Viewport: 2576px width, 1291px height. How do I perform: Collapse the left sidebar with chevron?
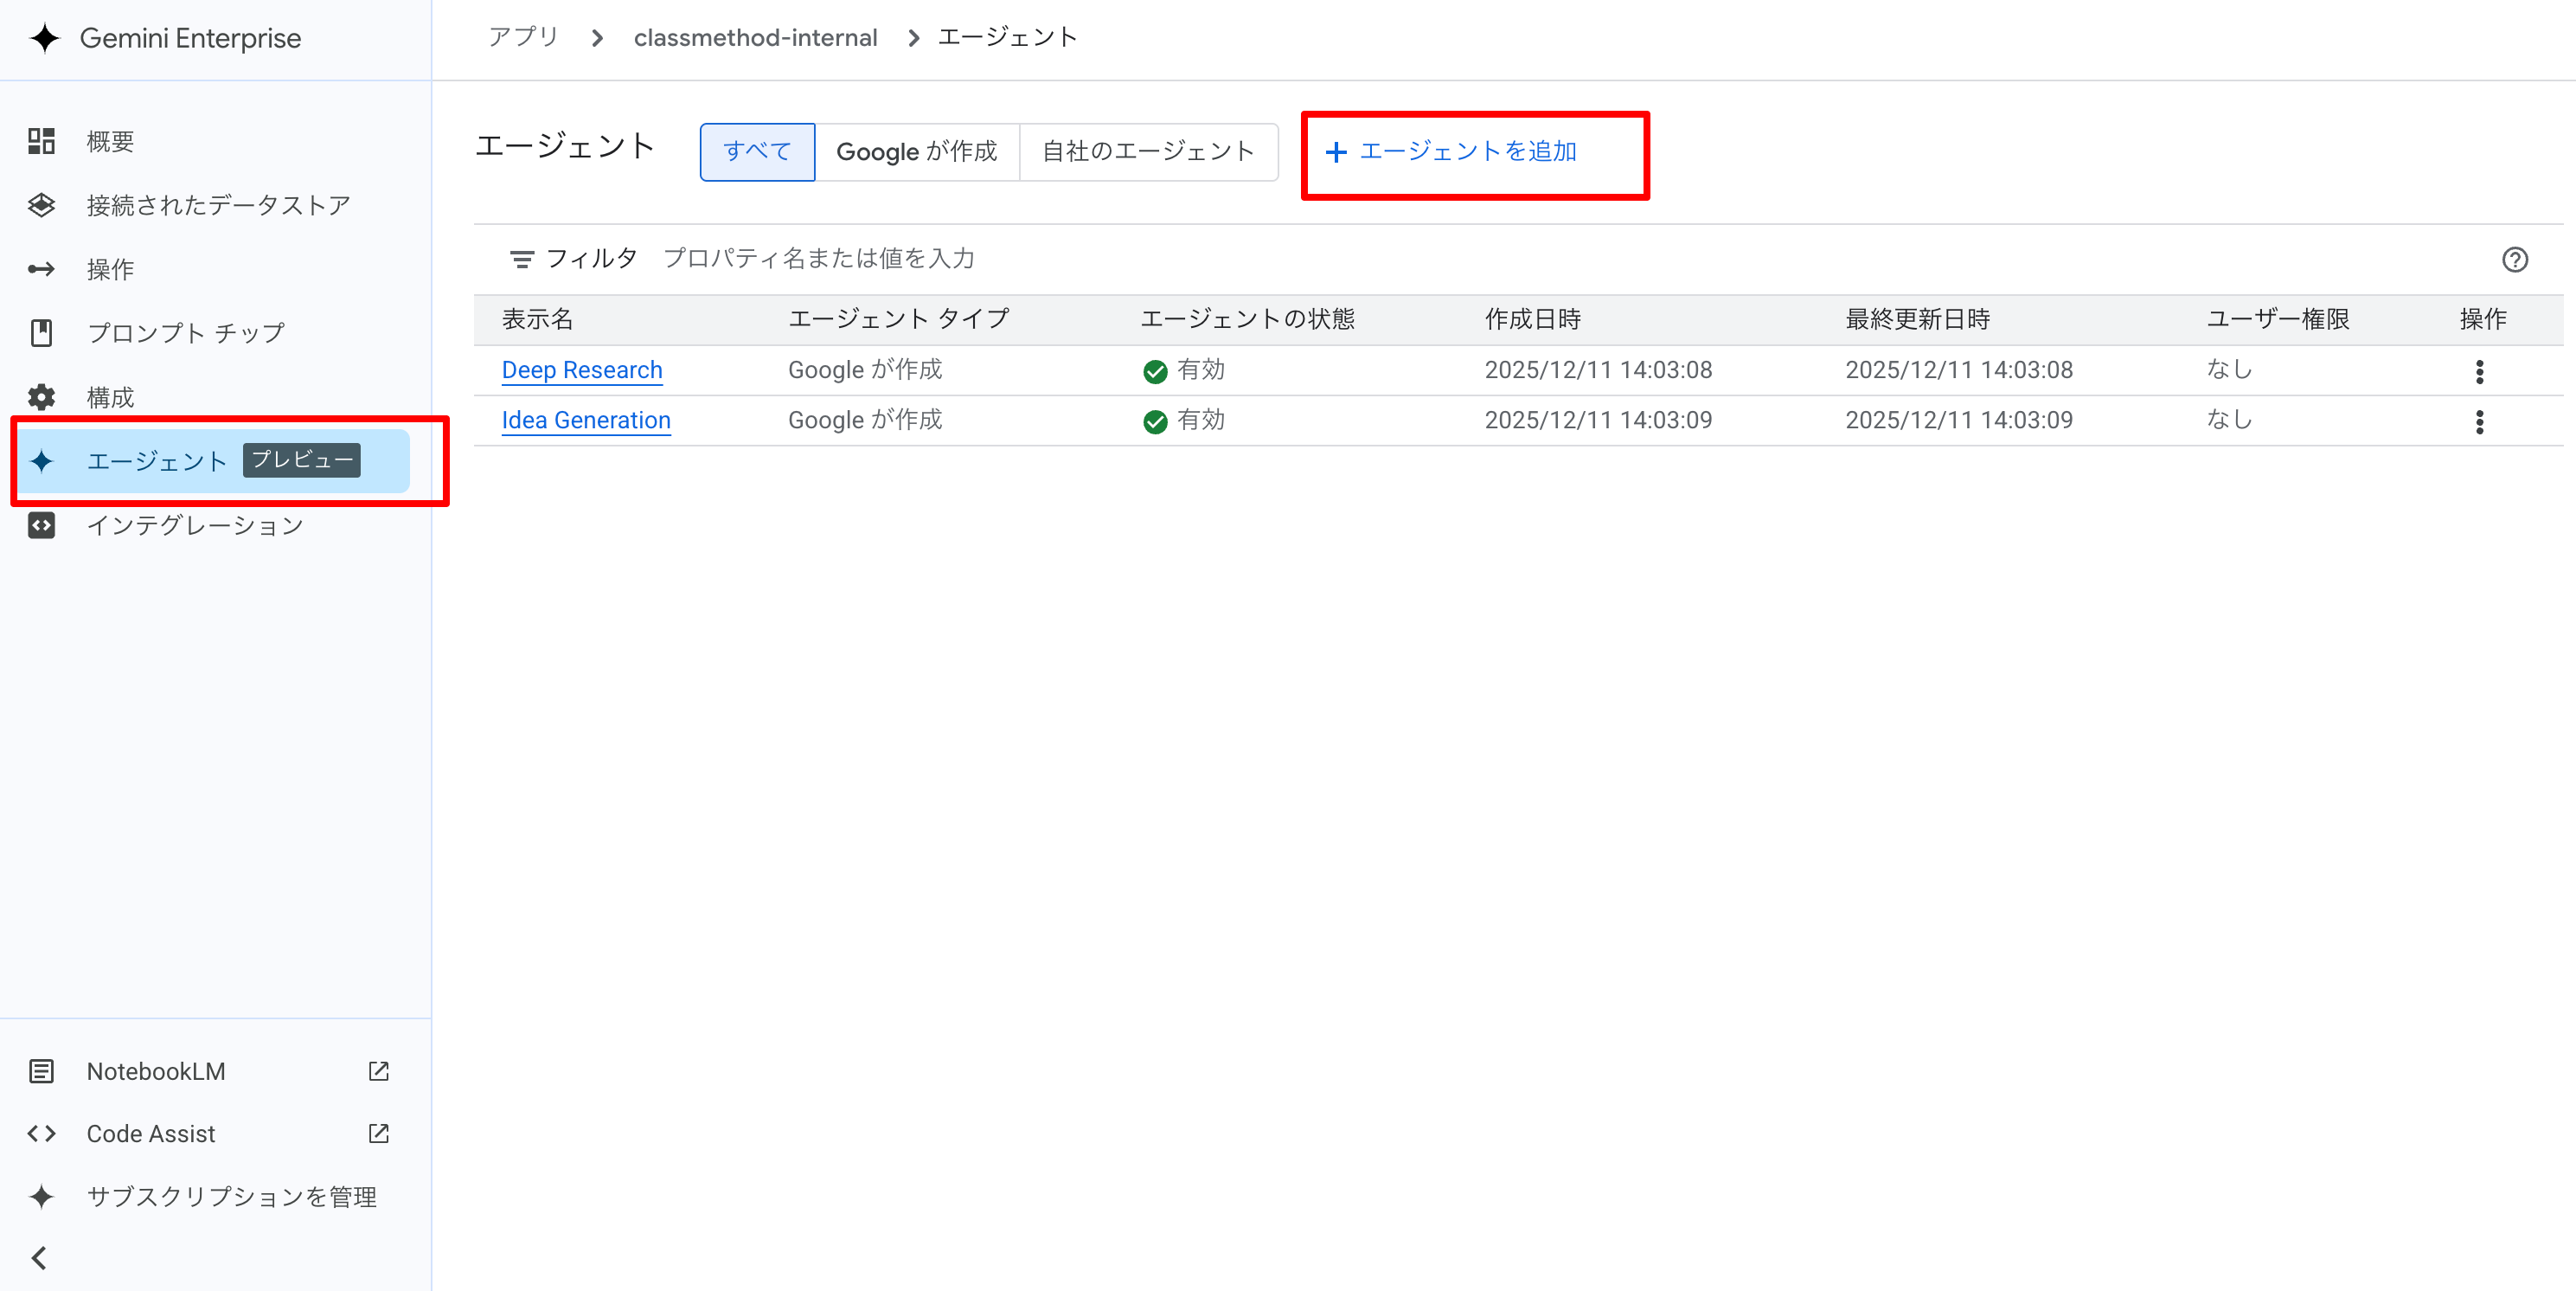tap(40, 1257)
